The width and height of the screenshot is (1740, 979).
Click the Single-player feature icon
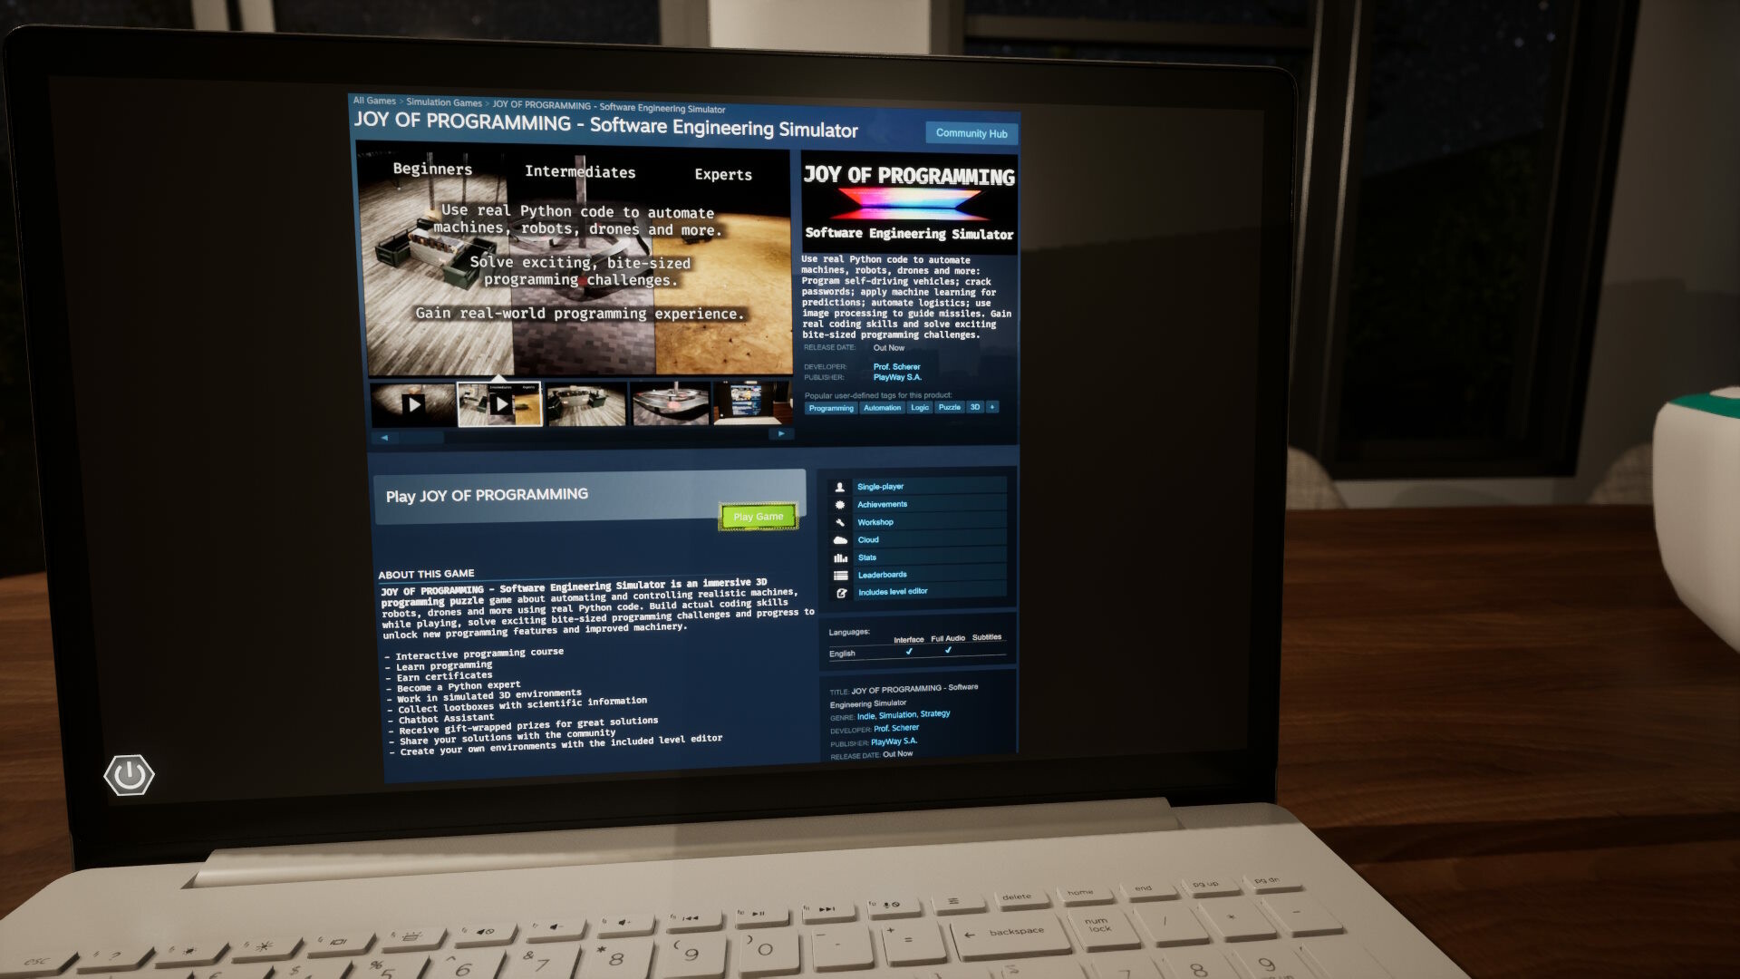[839, 487]
